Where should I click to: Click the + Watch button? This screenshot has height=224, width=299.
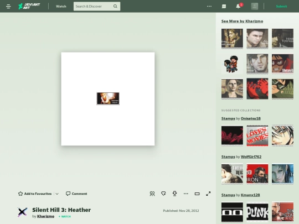(x=64, y=216)
